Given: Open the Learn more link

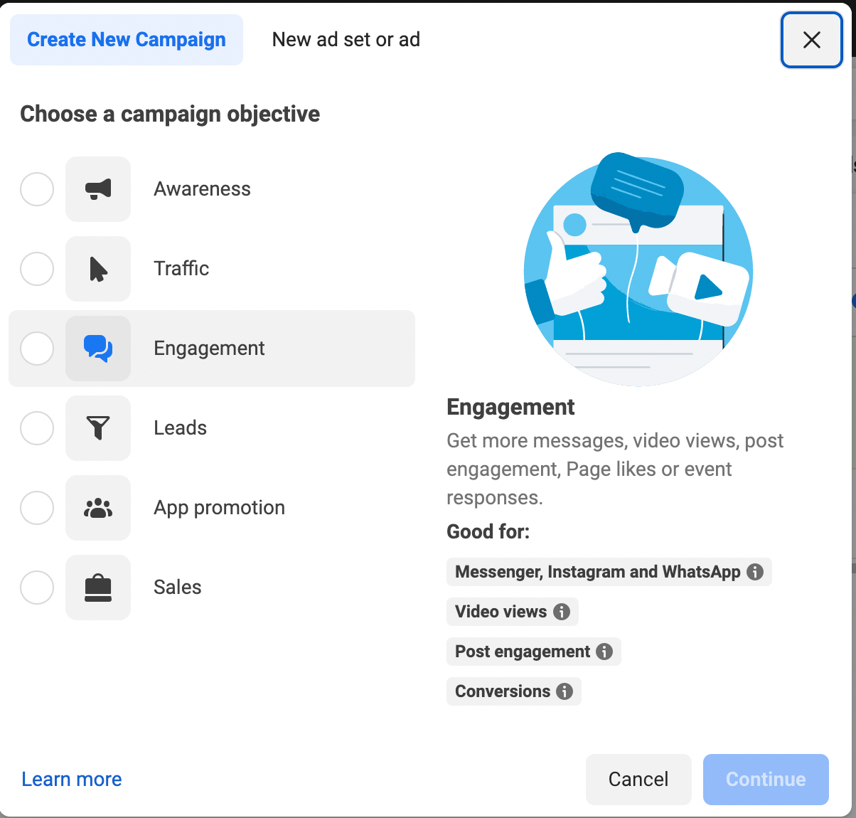Looking at the screenshot, I should coord(72,780).
